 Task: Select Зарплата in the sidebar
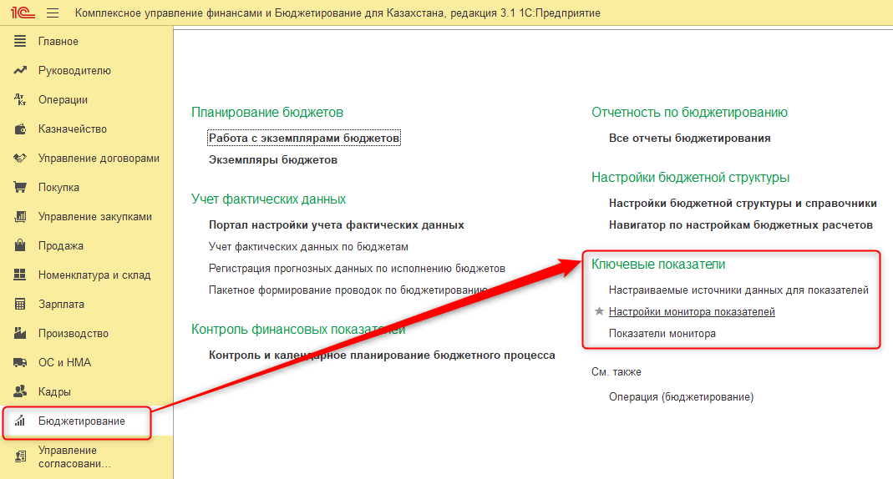pos(61,305)
